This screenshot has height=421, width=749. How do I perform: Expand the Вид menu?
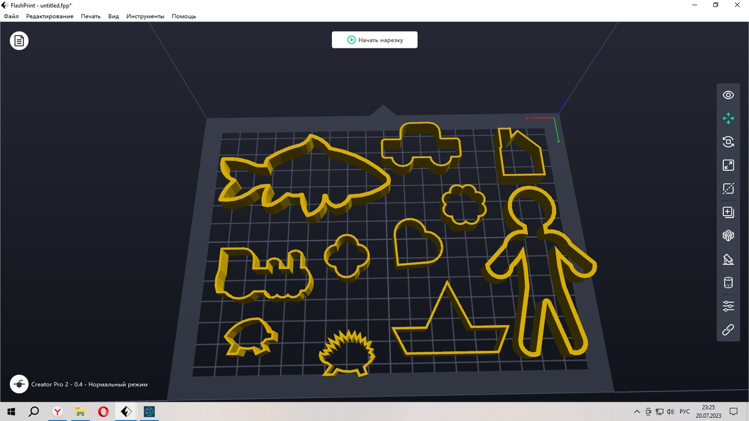[114, 16]
